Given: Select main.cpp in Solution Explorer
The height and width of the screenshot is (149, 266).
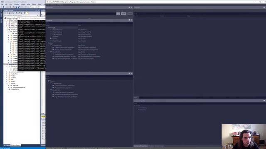Looking at the screenshot, I should [x=15, y=86].
